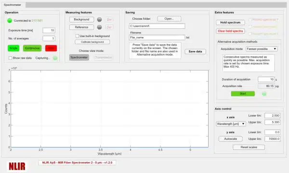Click the spectrum plot area

[x=109, y=109]
